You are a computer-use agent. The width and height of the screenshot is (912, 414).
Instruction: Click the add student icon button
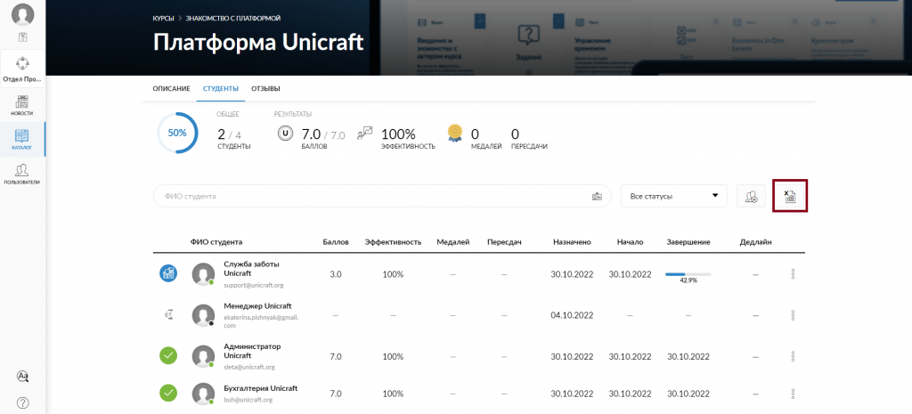(751, 197)
